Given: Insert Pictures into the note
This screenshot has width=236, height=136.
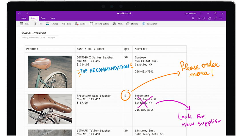Looking at the screenshot, I should click(x=52, y=24).
